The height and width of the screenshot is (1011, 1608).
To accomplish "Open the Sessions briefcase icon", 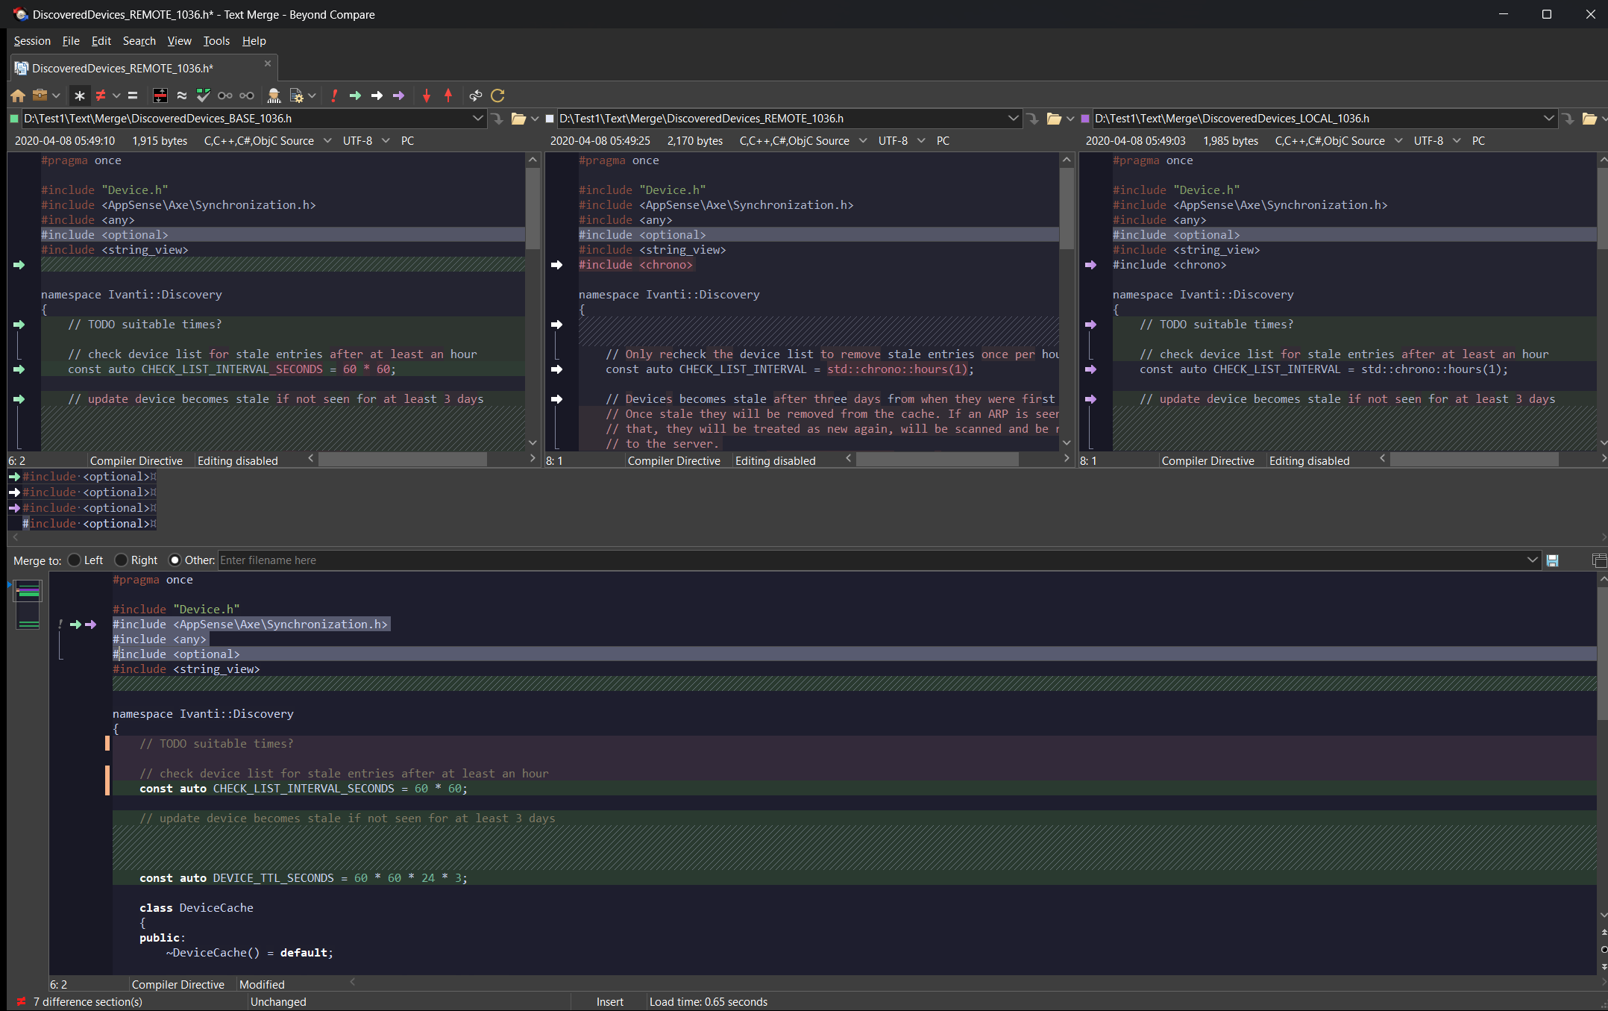I will [40, 96].
